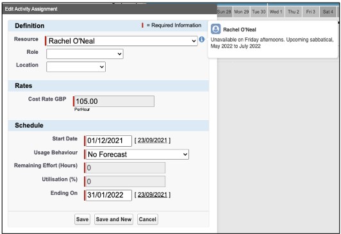Click the Cost Rate GBP label

tap(47, 99)
